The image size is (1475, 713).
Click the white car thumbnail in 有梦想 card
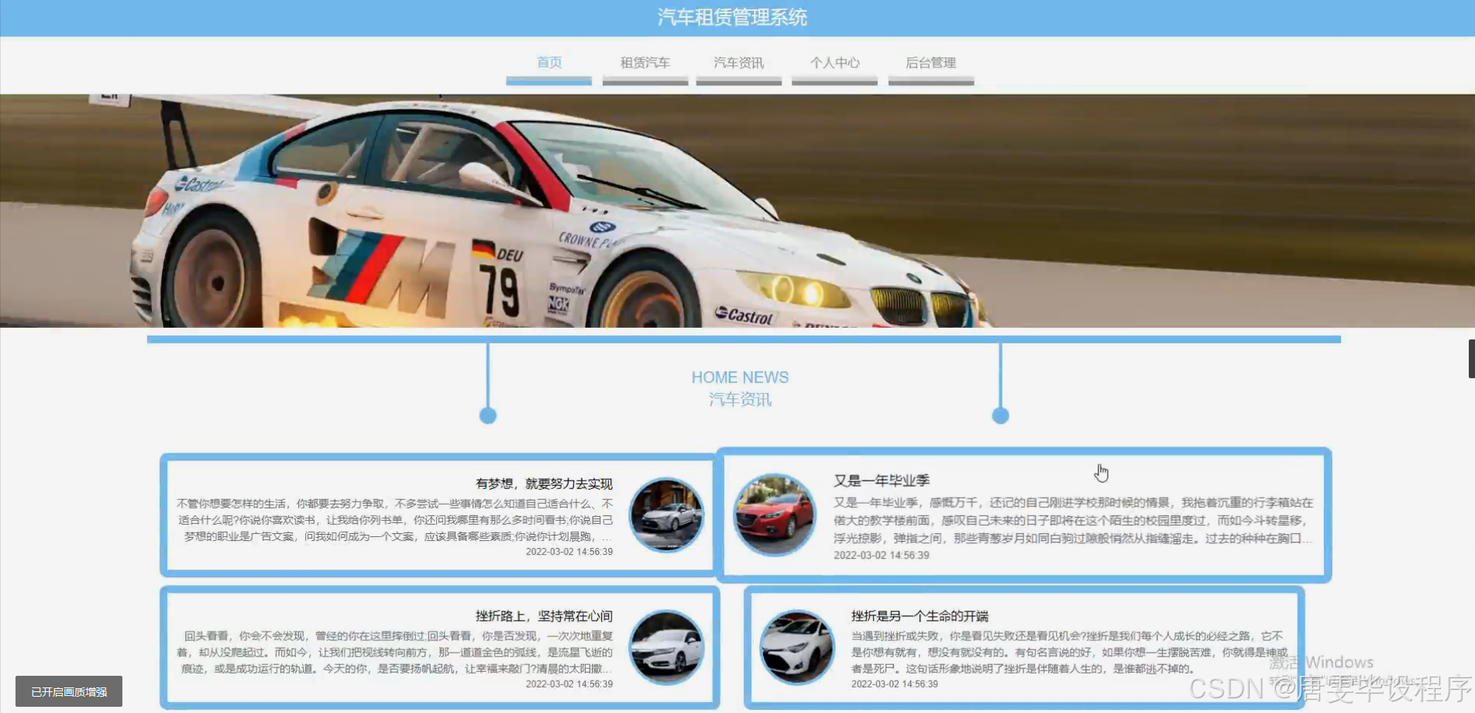(x=666, y=515)
